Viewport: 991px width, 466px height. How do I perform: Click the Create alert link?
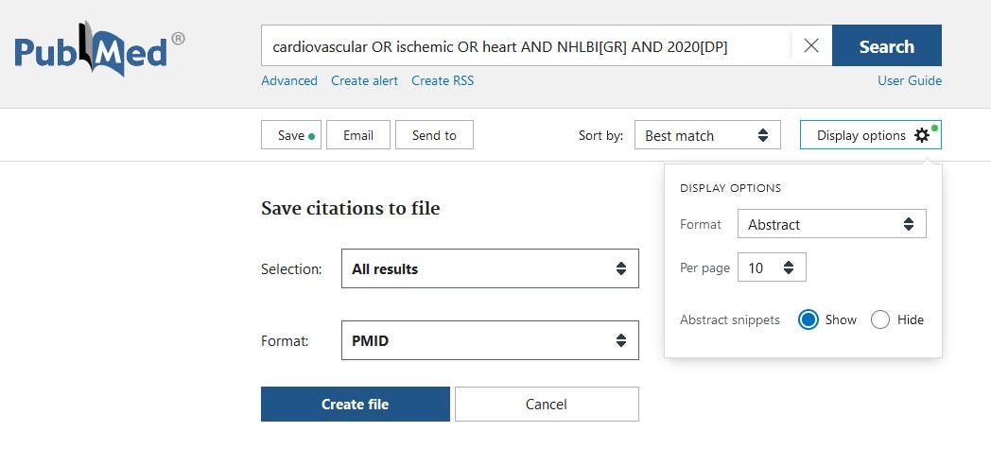[364, 80]
